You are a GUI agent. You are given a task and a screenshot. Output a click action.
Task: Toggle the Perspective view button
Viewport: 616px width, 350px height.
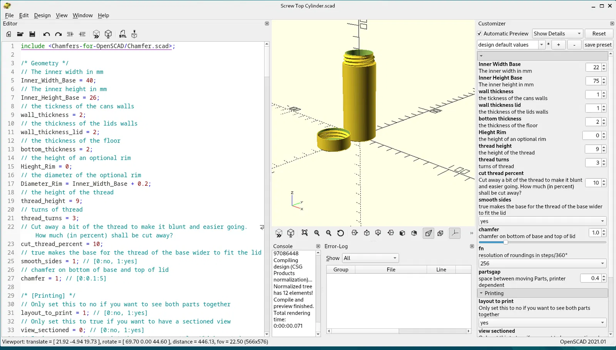(x=428, y=233)
